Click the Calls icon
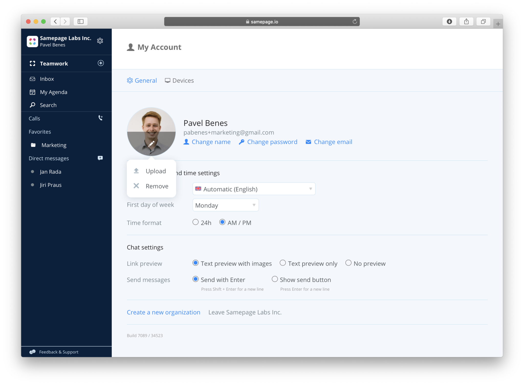 point(101,118)
